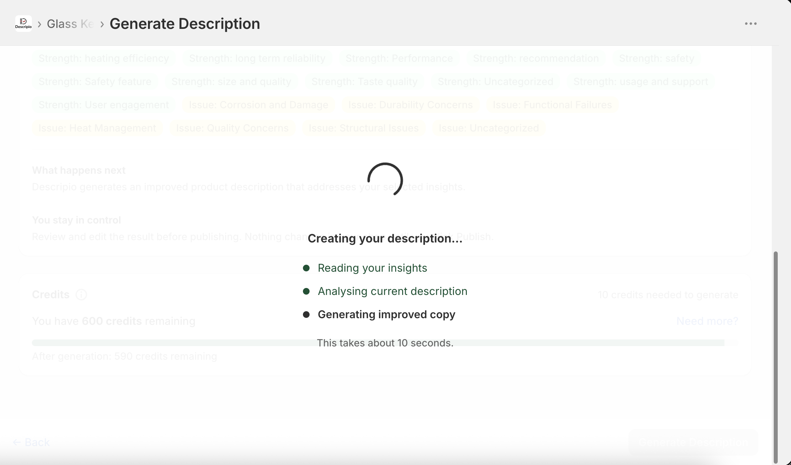Go to the Glass Ke breadcrumb
The width and height of the screenshot is (791, 465).
coord(70,24)
